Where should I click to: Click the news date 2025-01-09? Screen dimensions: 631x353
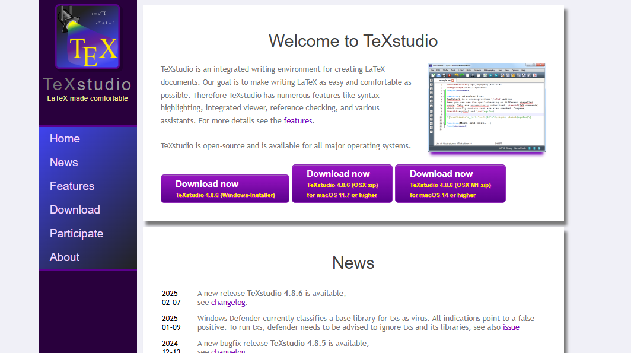171,323
